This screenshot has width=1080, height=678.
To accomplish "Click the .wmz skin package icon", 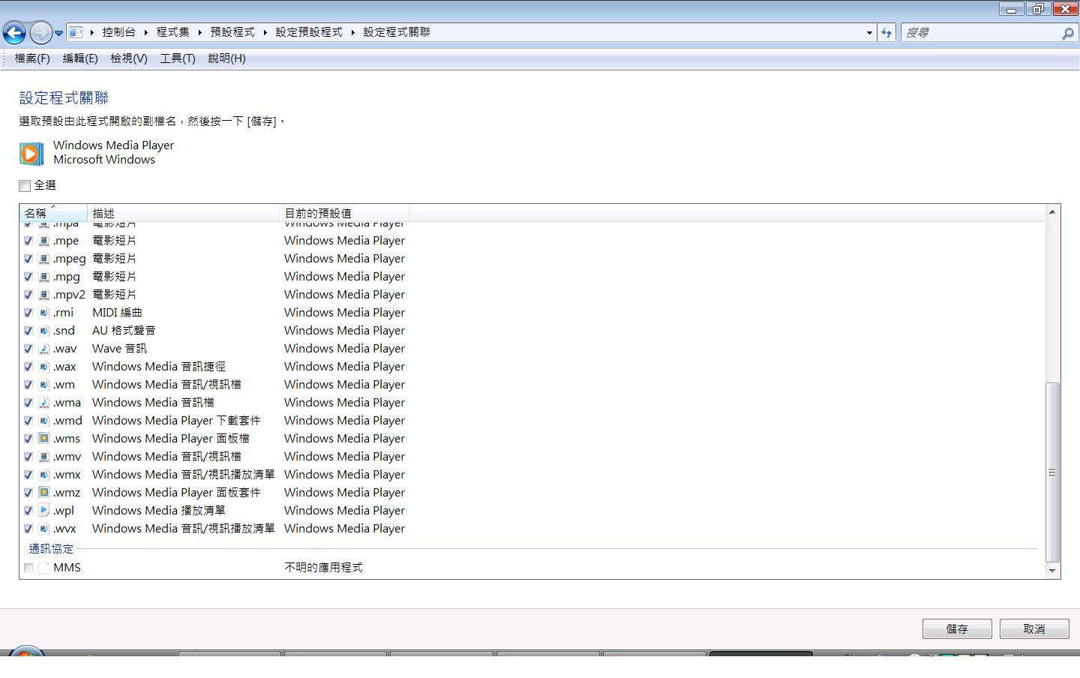I will click(x=44, y=493).
